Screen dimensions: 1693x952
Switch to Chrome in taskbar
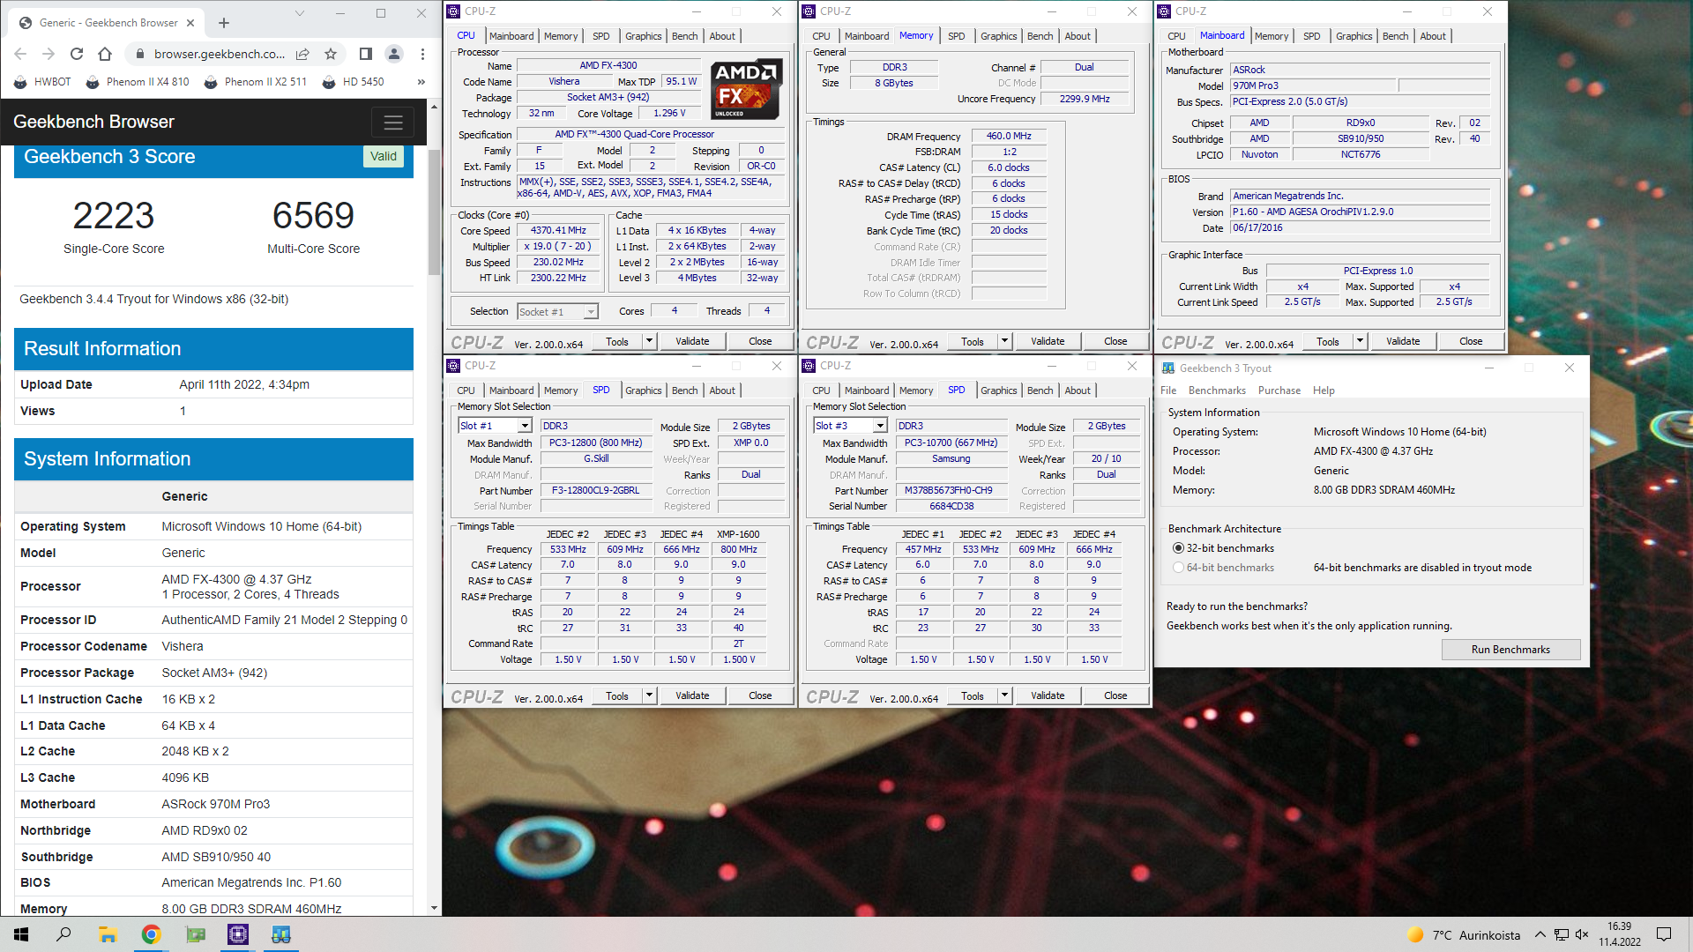click(x=151, y=934)
